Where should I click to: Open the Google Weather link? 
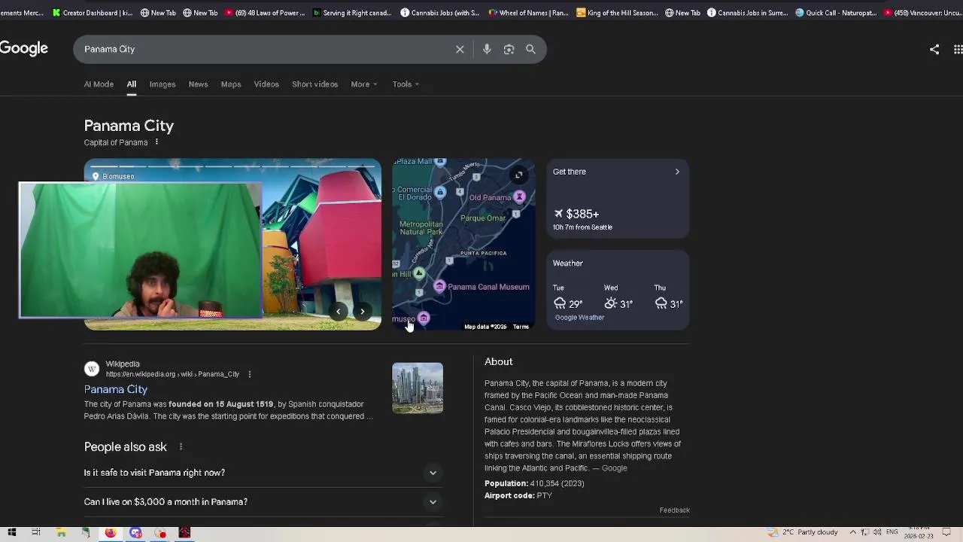(579, 318)
